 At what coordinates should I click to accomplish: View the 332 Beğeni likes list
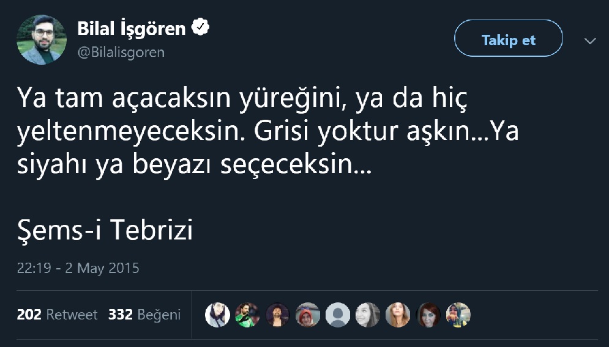click(144, 315)
